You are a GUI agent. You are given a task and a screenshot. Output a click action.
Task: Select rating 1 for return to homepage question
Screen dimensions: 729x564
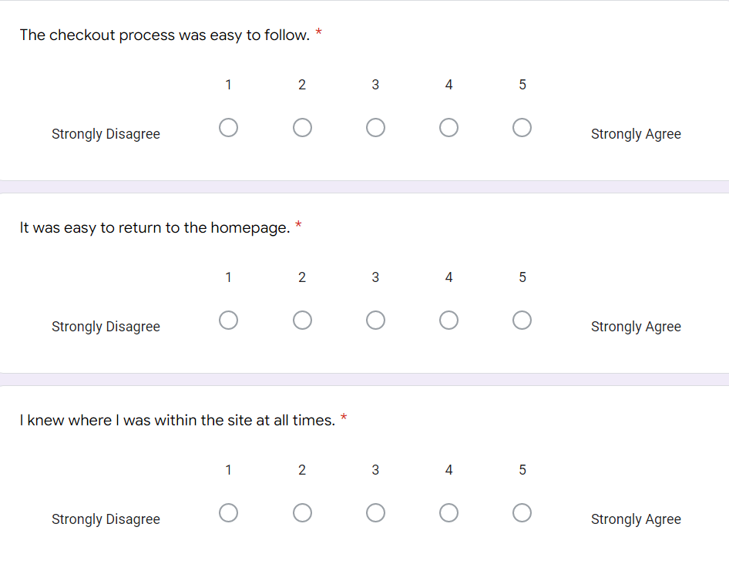click(x=228, y=320)
